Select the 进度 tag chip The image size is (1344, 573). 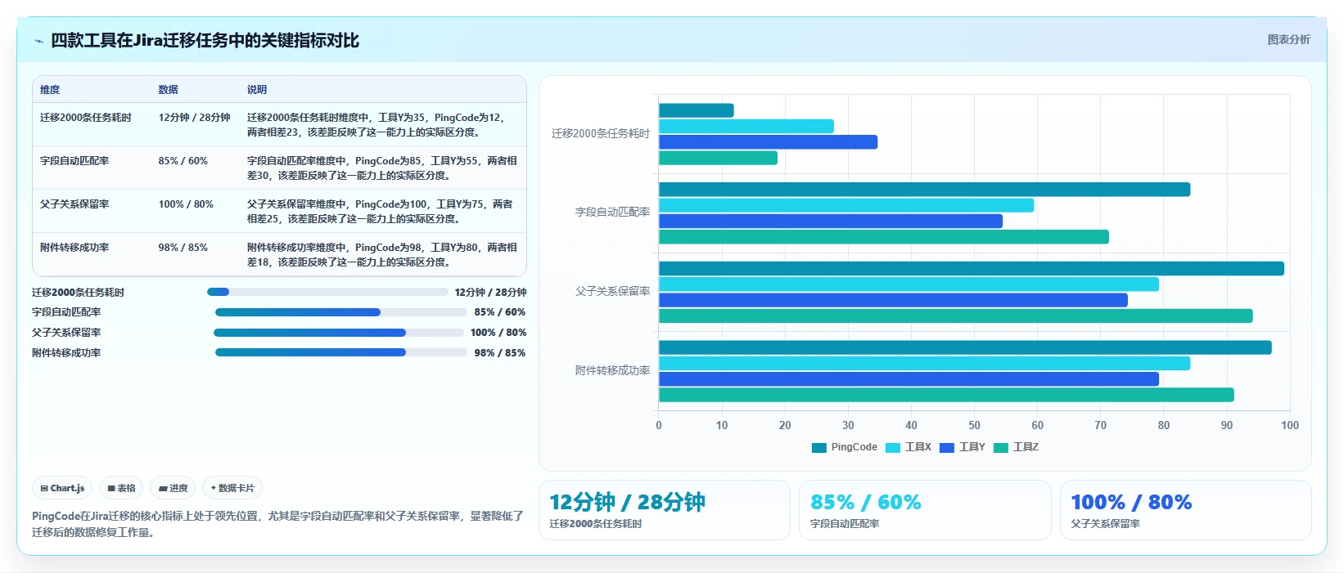coord(173,488)
